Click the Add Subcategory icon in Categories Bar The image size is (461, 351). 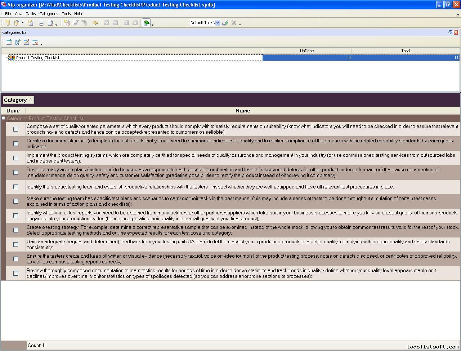[18, 42]
